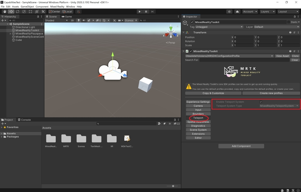Toggle pivot Center button
The image size is (301, 192).
pos(55,12)
